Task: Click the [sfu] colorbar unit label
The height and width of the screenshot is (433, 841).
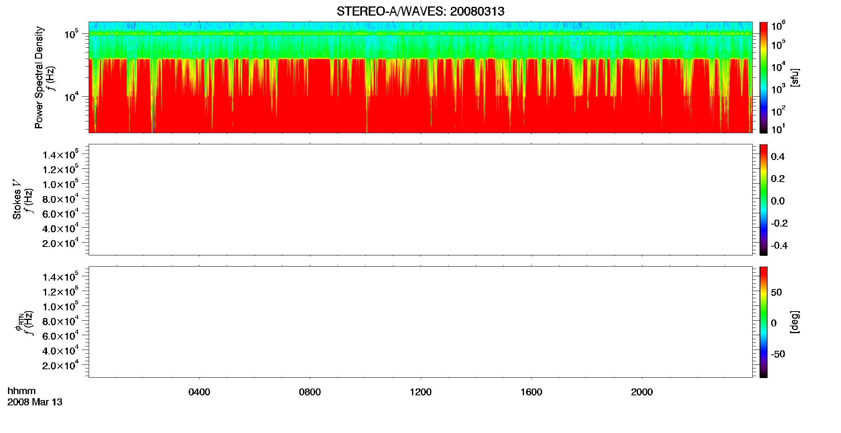Action: click(x=795, y=77)
